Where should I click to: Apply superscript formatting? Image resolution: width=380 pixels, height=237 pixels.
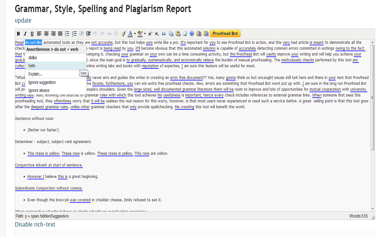coord(150,33)
